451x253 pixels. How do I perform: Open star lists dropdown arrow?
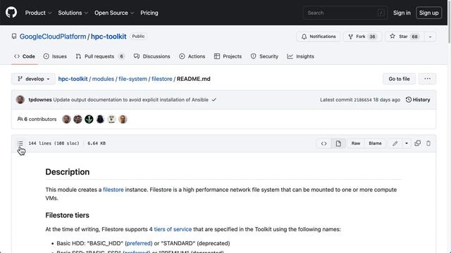point(430,37)
